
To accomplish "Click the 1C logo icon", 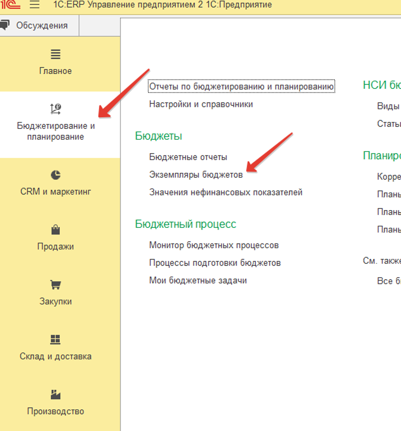I will pyautogui.click(x=10, y=5).
